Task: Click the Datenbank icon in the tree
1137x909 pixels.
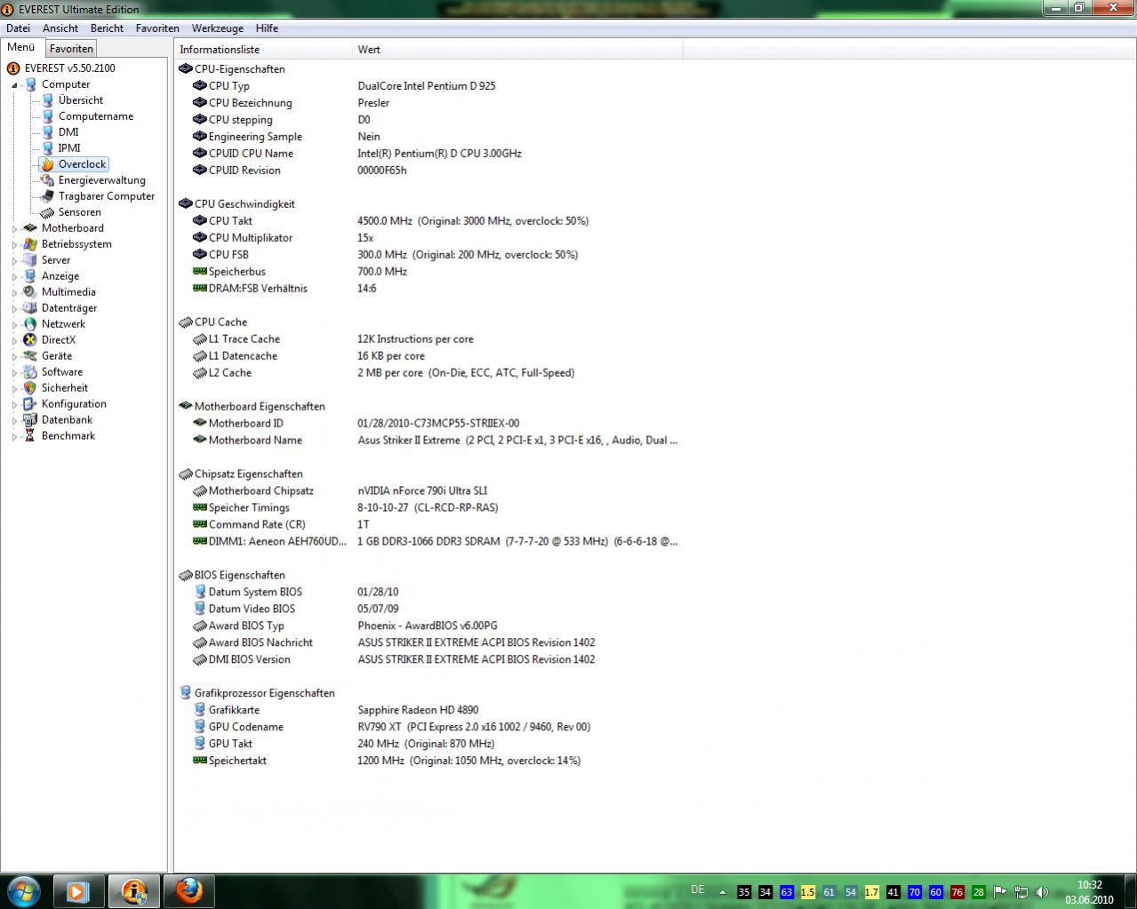Action: (30, 420)
